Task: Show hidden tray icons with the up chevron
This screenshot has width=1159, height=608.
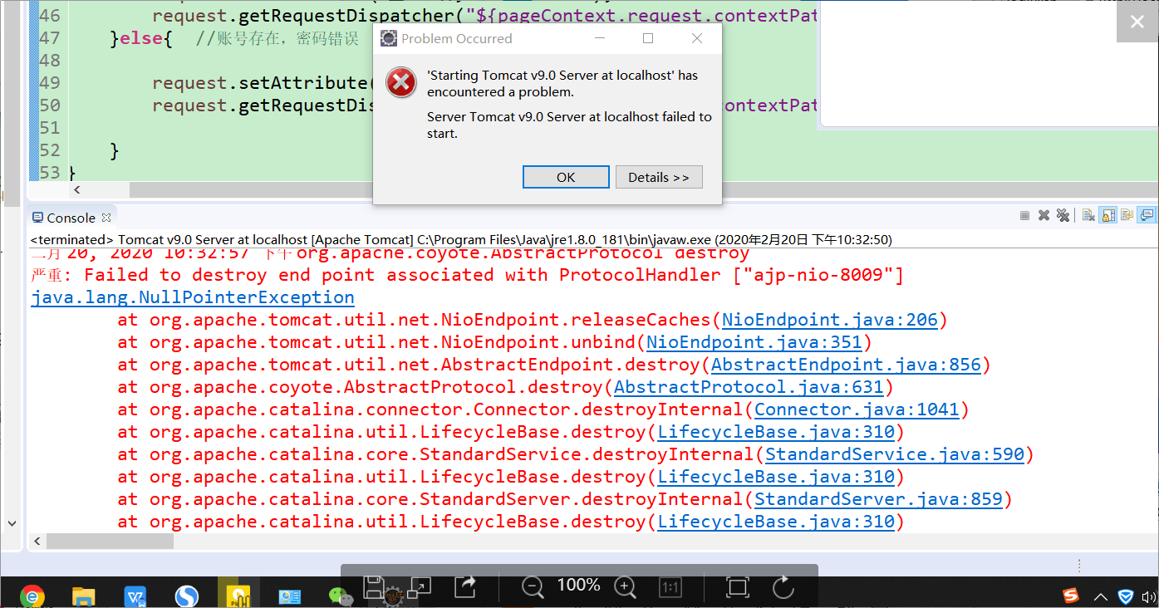Action: (1100, 596)
